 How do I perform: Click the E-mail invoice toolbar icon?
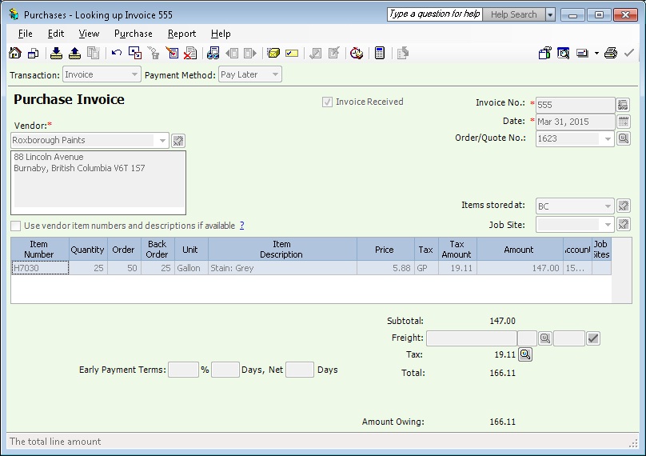point(582,53)
